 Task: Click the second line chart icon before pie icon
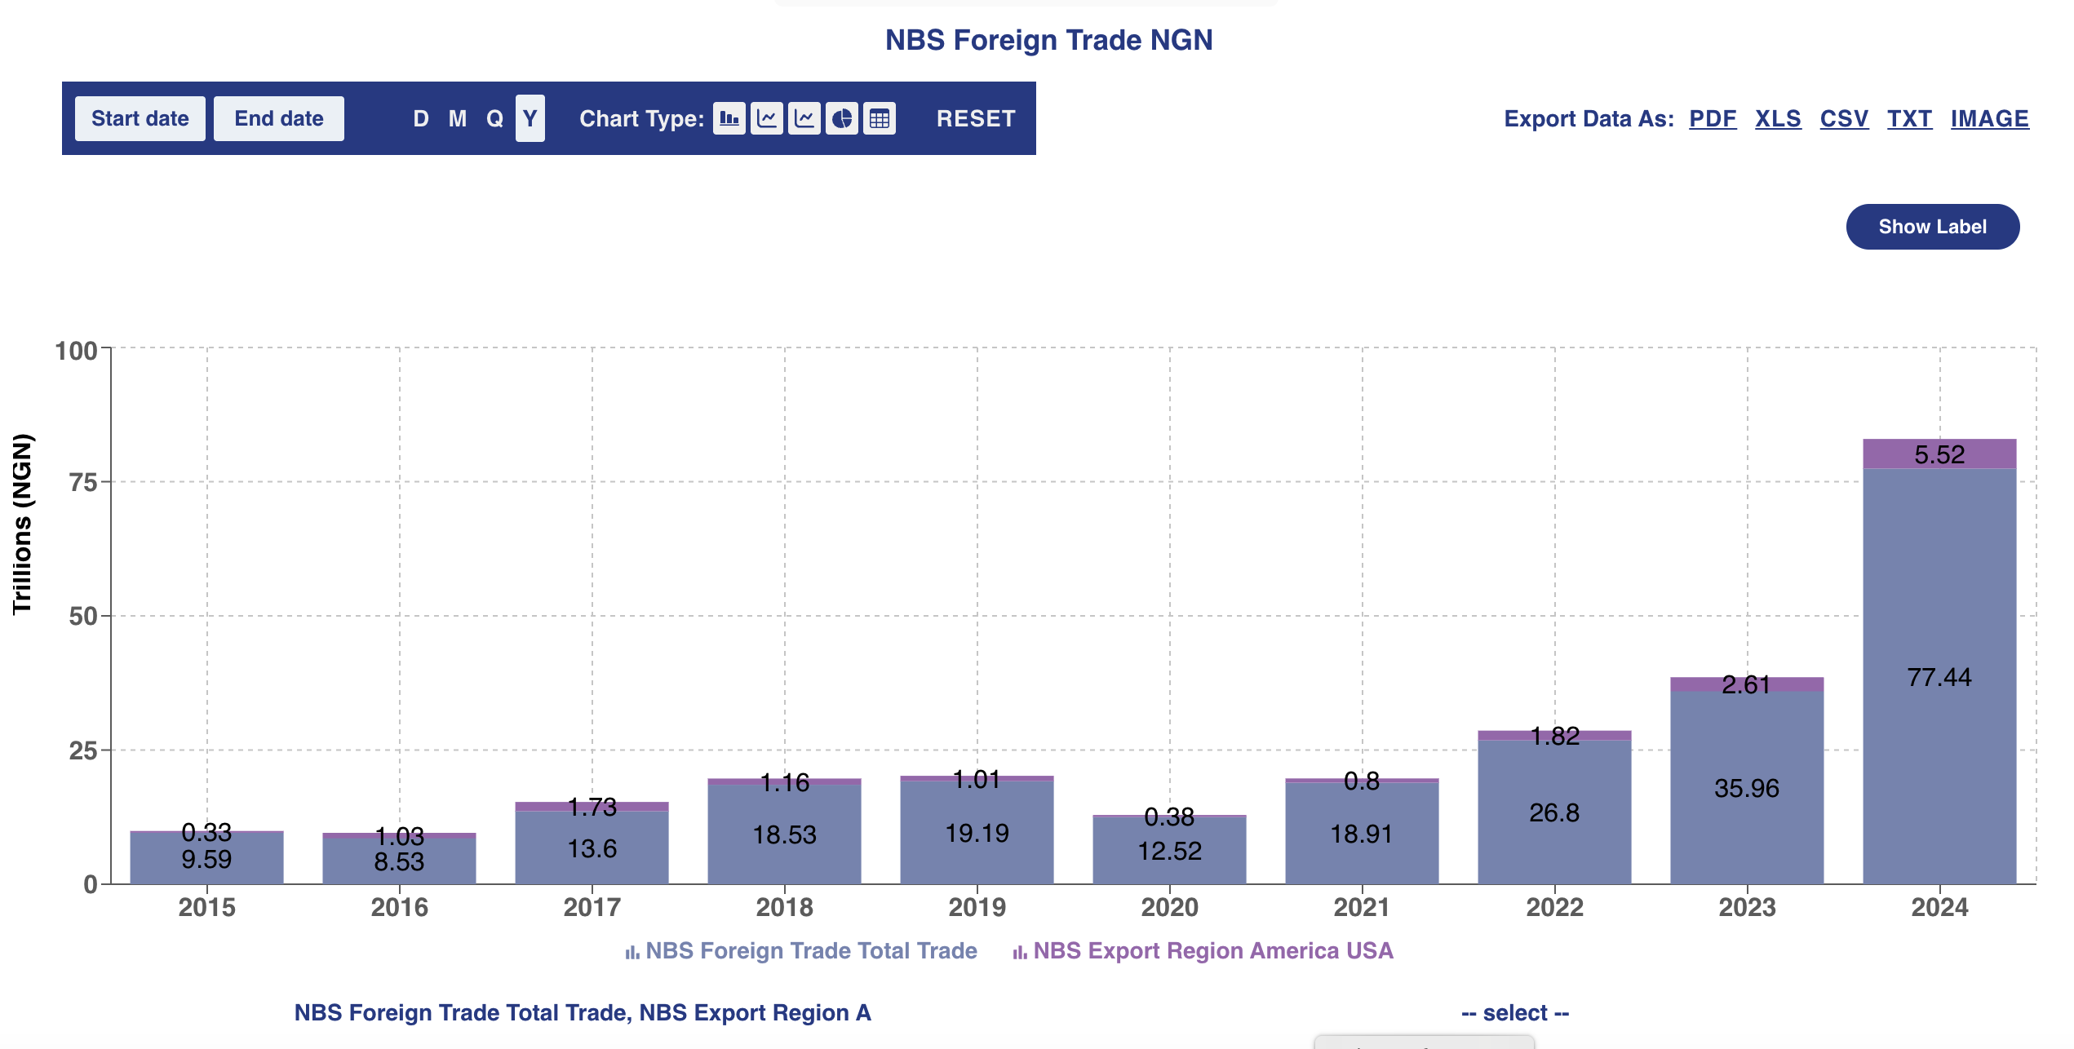804,119
